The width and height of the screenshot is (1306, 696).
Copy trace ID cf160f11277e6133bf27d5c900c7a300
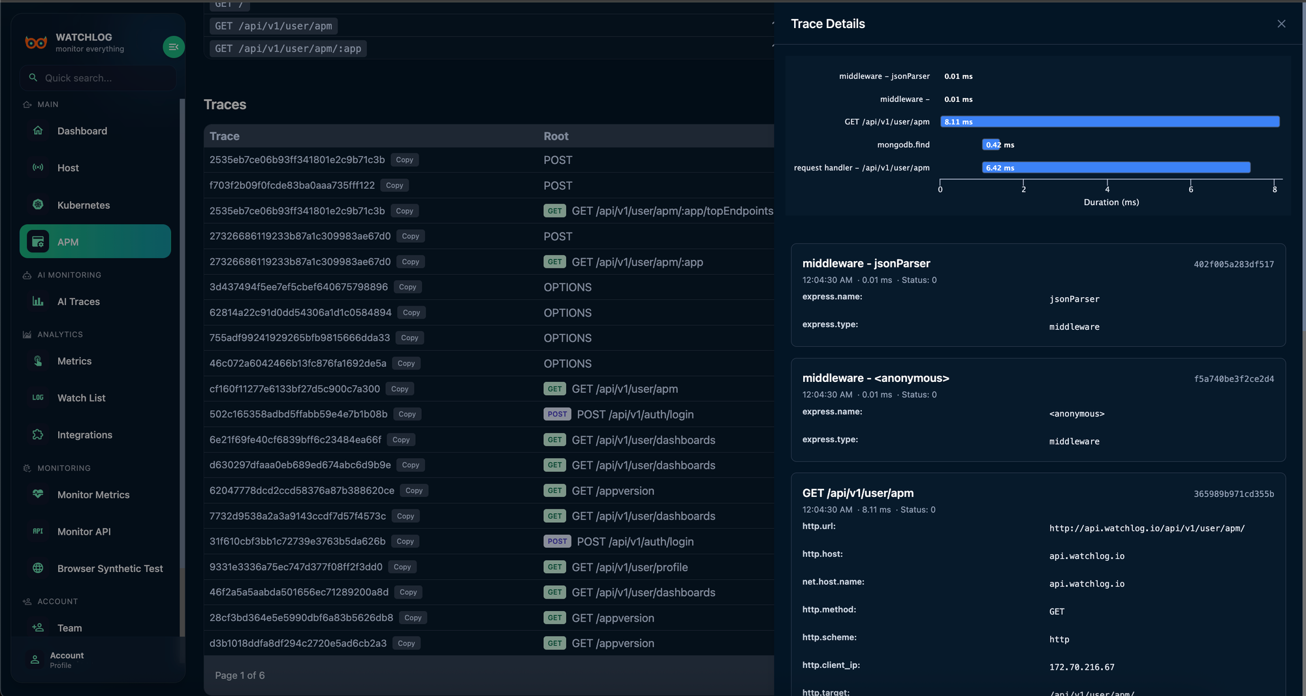pos(400,389)
